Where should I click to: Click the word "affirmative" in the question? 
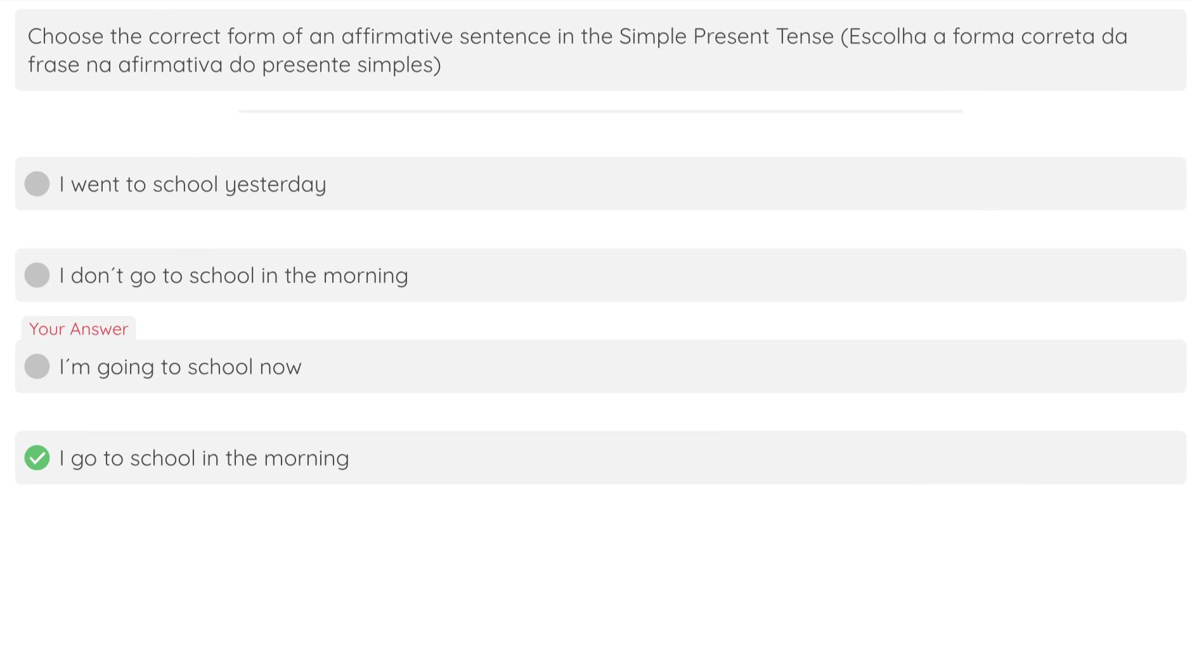[397, 36]
